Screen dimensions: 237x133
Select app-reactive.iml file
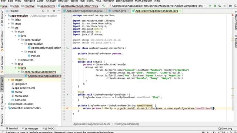(24, 88)
